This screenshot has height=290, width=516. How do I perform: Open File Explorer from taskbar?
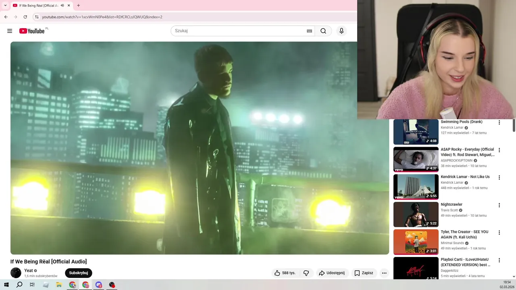59,285
